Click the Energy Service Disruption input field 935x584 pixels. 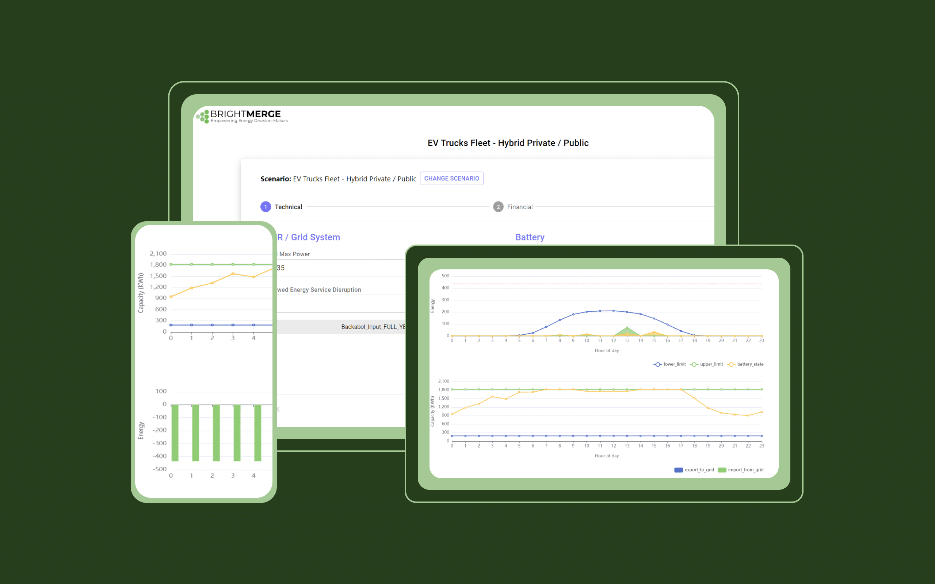click(x=341, y=304)
